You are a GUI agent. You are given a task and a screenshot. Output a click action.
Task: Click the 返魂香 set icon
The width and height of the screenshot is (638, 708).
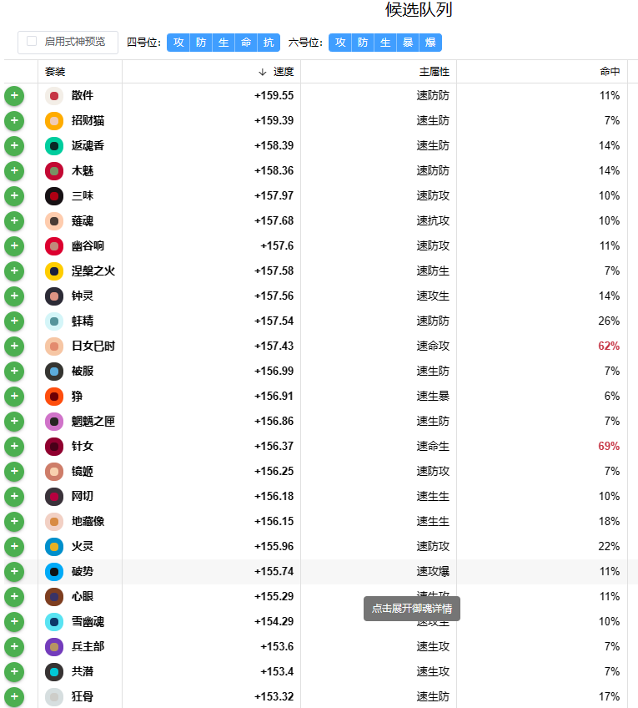point(54,146)
